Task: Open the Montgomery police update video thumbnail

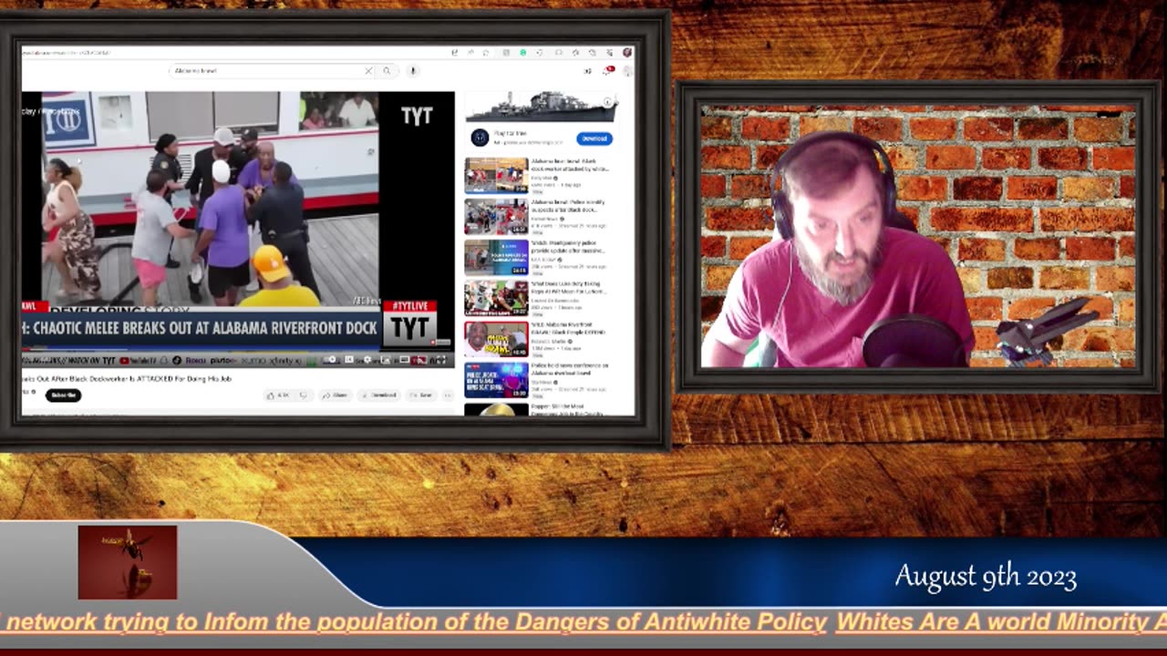Action: (496, 257)
